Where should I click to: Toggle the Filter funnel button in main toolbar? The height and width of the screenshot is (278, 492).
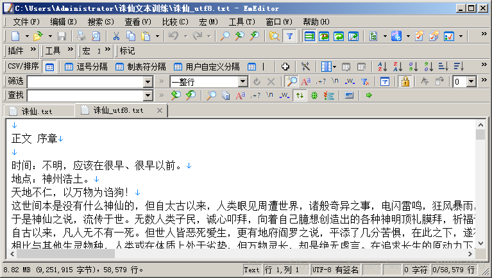tap(289, 36)
